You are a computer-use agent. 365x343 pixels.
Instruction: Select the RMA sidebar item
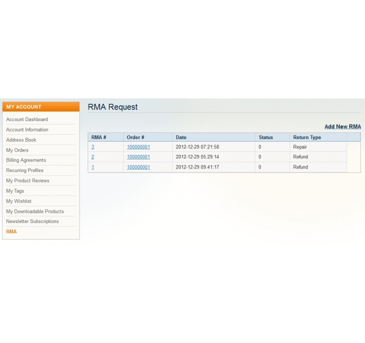click(12, 232)
